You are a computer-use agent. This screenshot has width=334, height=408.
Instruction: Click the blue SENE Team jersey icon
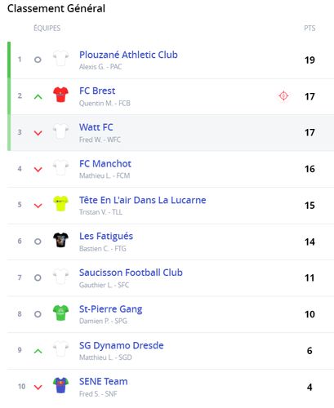pos(60,385)
